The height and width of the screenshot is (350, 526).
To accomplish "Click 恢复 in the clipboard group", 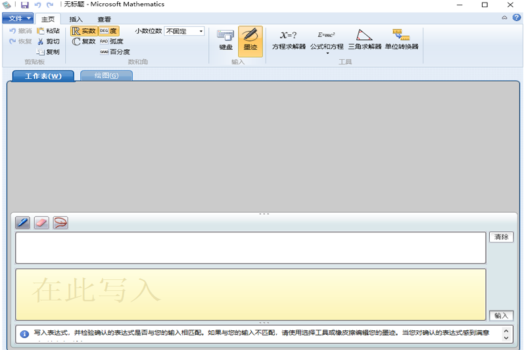I will pos(20,41).
